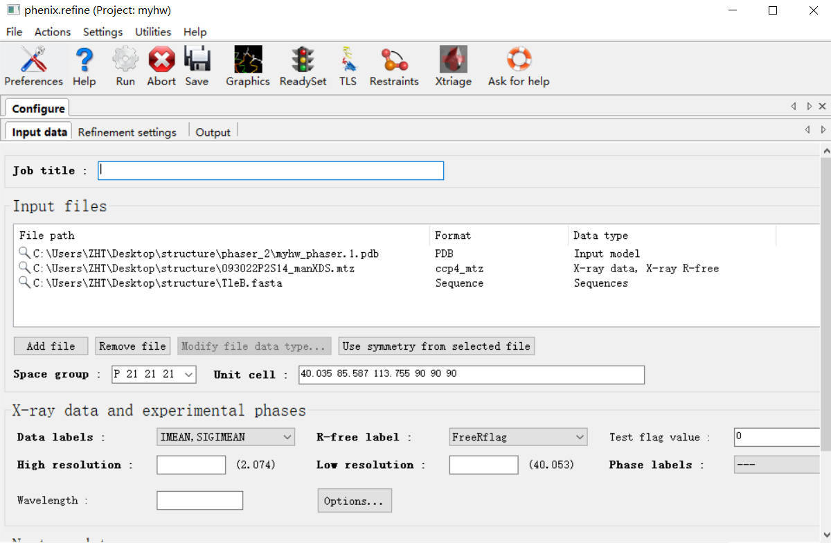Click the Help question mark icon

(84, 60)
